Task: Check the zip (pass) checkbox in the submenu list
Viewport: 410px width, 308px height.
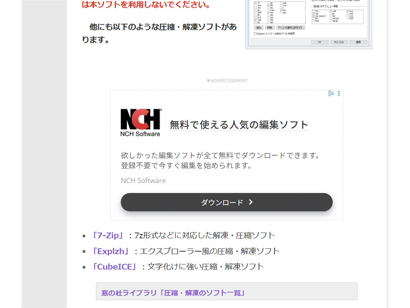Action: tap(314, 16)
